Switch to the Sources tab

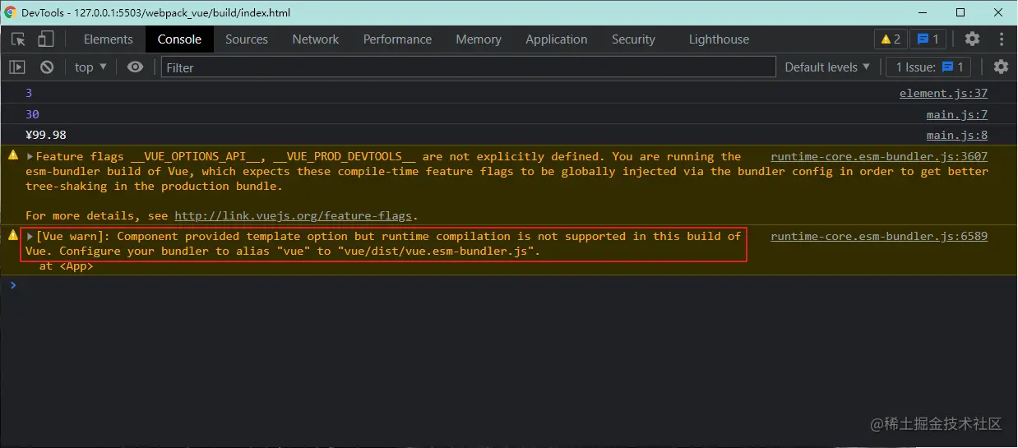(247, 39)
